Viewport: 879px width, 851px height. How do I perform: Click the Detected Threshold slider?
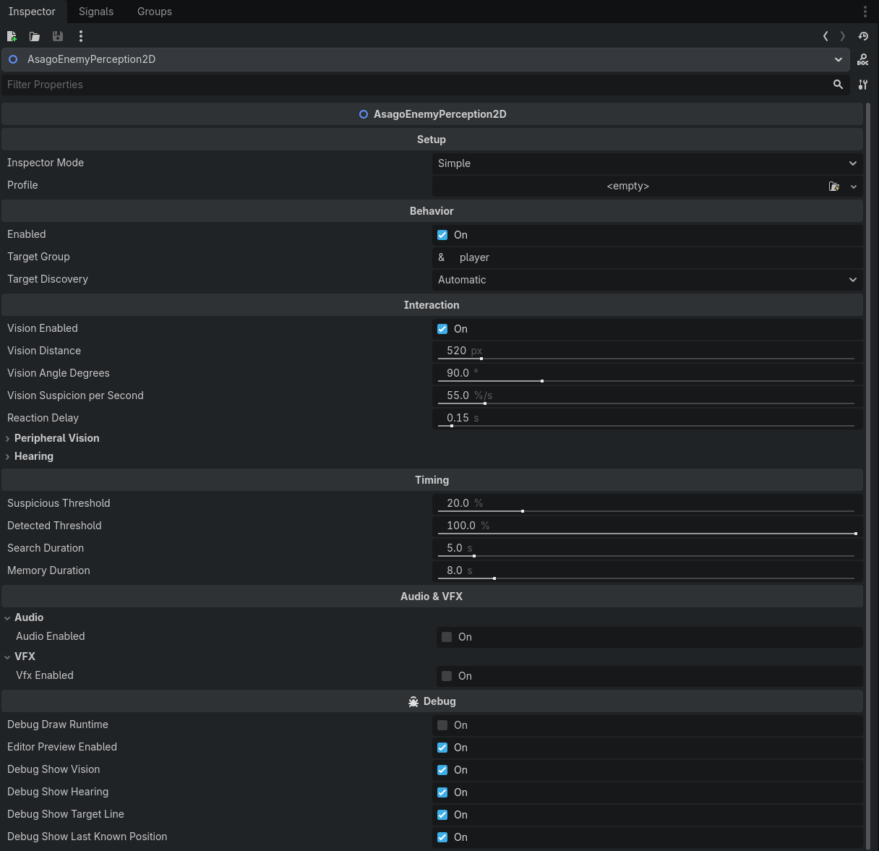coord(646,533)
